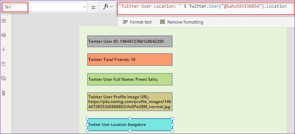Open the hamburger menu in left sidebar
The height and width of the screenshot is (134, 295).
[x=4, y=21]
